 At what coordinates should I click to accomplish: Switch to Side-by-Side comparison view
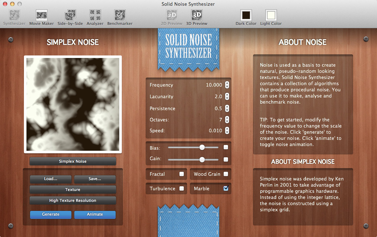coord(70,17)
